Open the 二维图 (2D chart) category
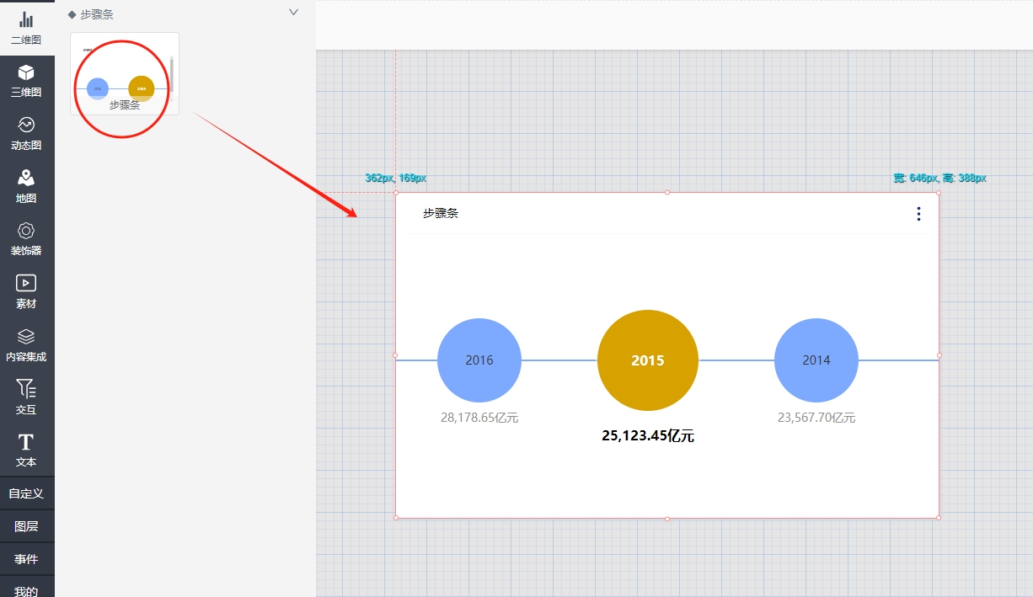This screenshot has height=597, width=1033. click(x=26, y=28)
